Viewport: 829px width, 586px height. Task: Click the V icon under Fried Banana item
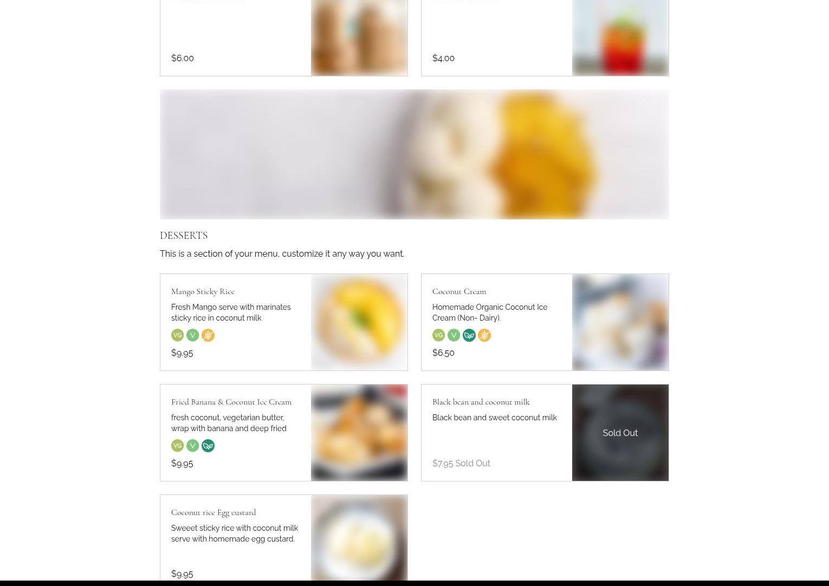pyautogui.click(x=193, y=446)
